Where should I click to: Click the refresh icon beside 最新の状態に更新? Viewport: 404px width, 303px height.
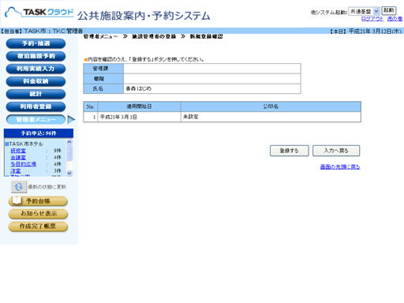click(19, 187)
